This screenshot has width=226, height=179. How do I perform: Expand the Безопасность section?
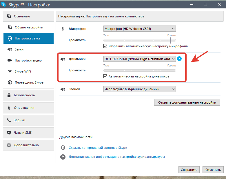[x=28, y=95]
